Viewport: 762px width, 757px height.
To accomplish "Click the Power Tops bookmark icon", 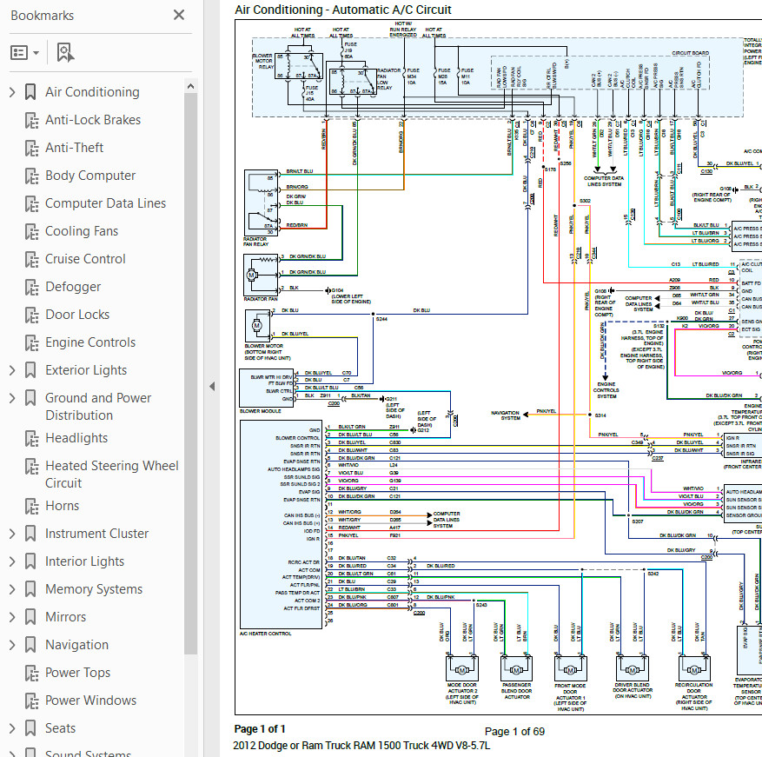I will pos(31,673).
